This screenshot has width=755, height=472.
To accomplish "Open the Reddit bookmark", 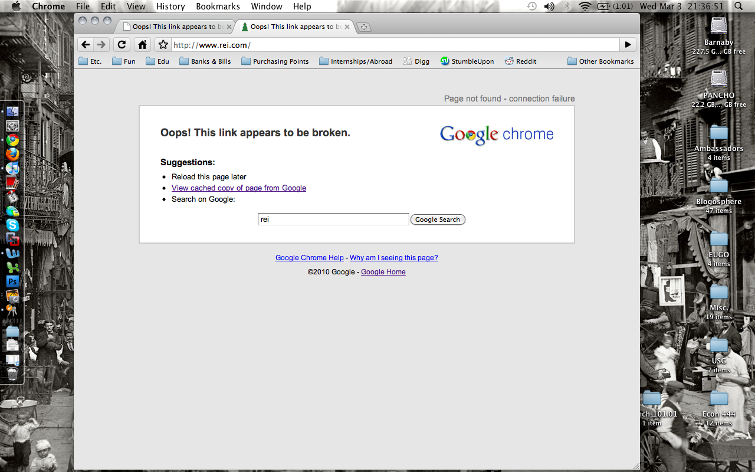I will coord(521,61).
